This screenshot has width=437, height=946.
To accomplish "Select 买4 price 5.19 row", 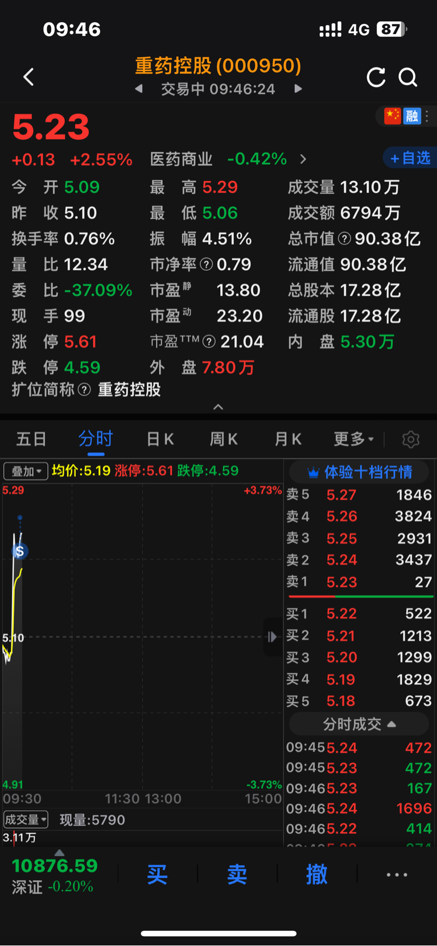I will (359, 679).
